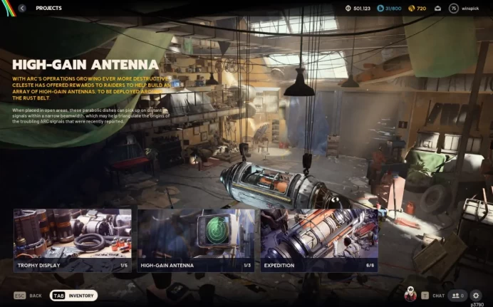This screenshot has width=493, height=307.
Task: Select the Expedition project card
Action: click(x=319, y=240)
